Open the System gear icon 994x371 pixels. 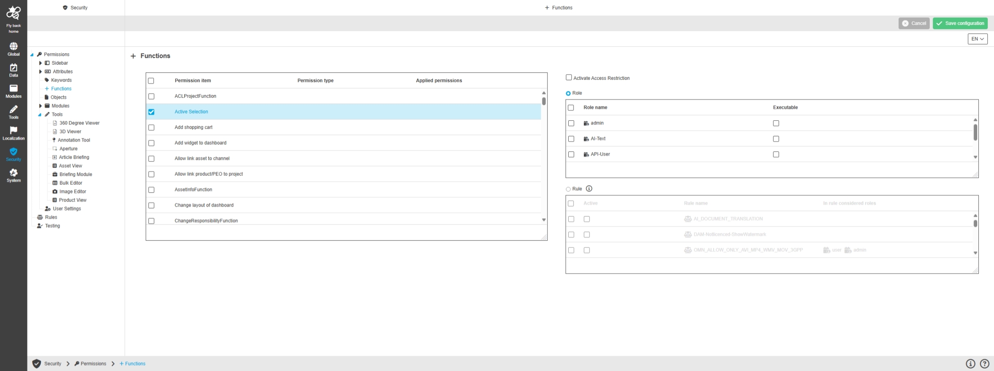tap(14, 173)
